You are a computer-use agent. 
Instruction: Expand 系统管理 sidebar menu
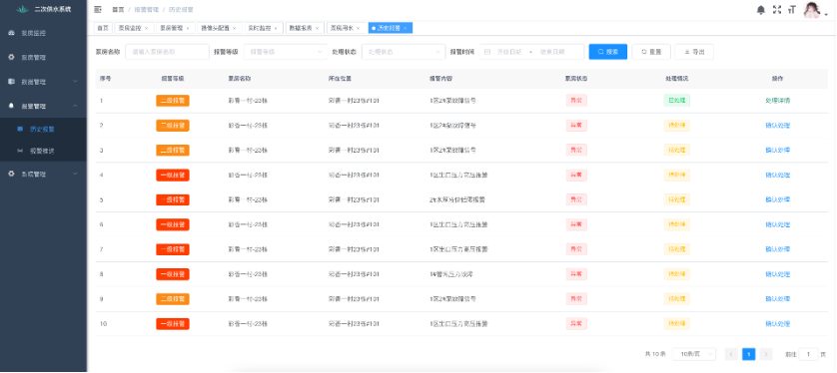pos(43,174)
